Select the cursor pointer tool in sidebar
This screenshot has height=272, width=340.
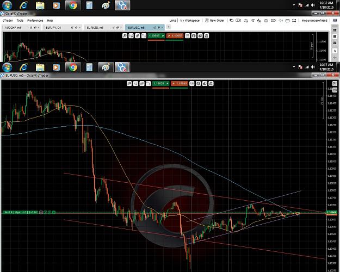tap(335, 51)
